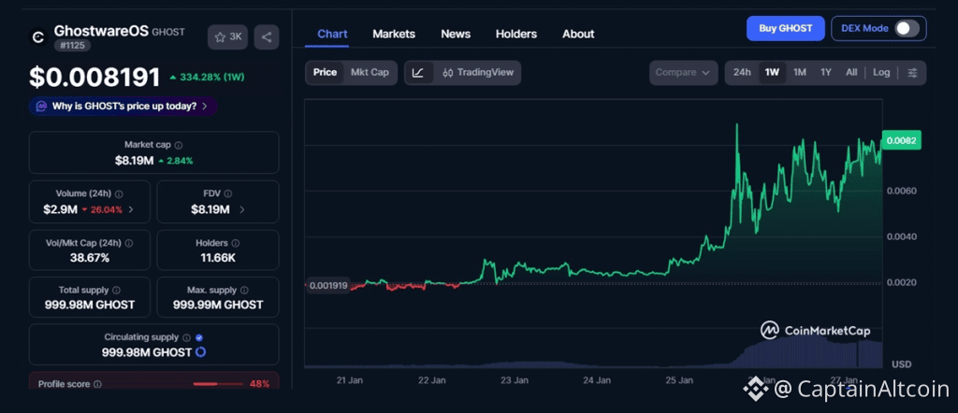Expand FDV details chevron
The width and height of the screenshot is (958, 413).
pyautogui.click(x=242, y=210)
